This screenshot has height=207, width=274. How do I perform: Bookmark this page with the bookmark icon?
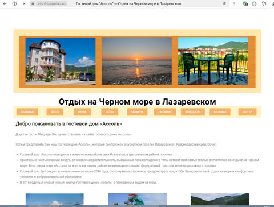point(224,3)
